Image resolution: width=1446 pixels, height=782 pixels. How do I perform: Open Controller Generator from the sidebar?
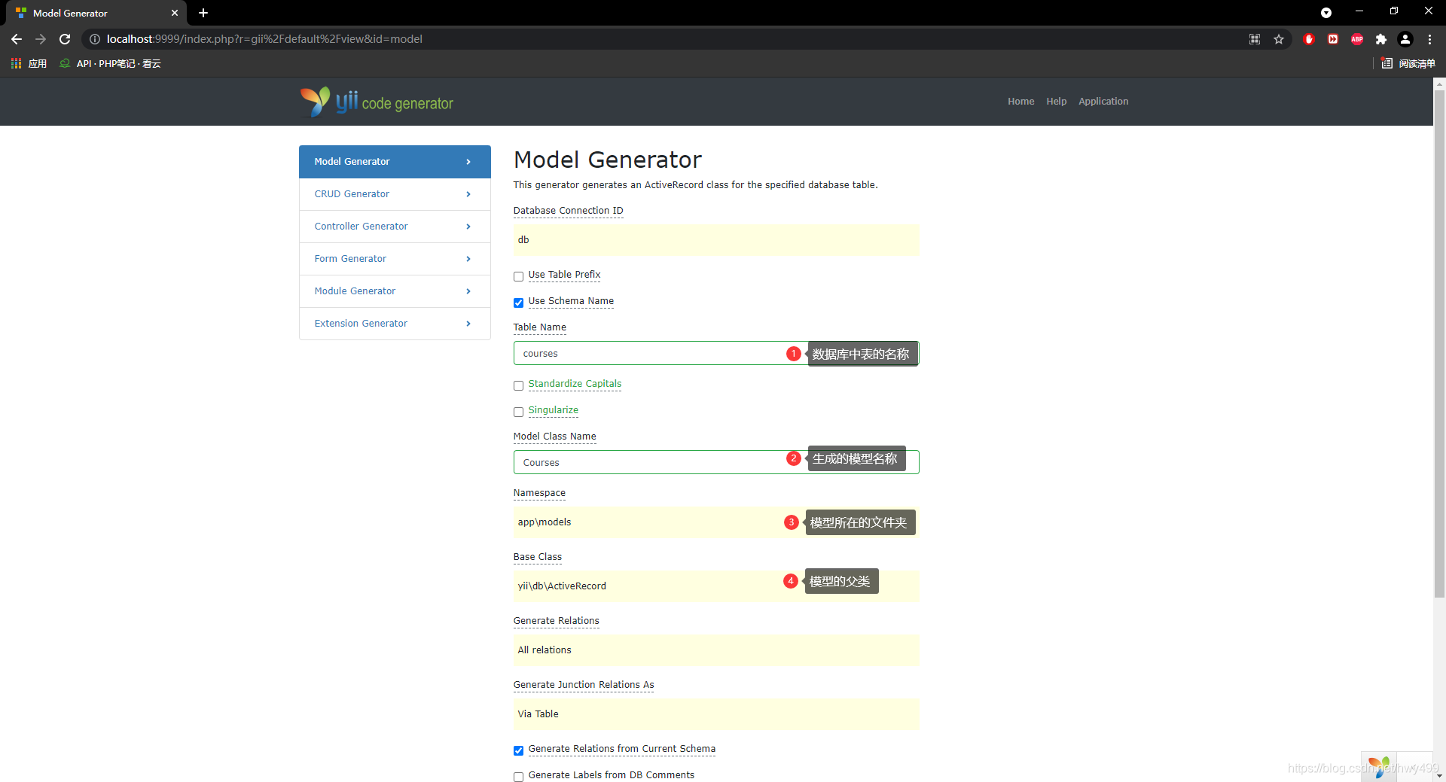click(x=395, y=227)
